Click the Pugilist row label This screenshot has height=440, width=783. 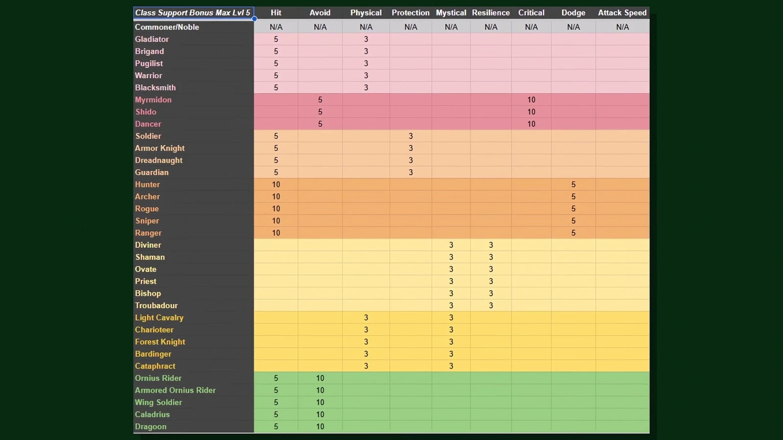(149, 64)
